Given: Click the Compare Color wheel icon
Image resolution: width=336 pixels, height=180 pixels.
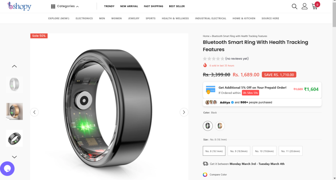Looking at the screenshot, I should click(205, 174).
